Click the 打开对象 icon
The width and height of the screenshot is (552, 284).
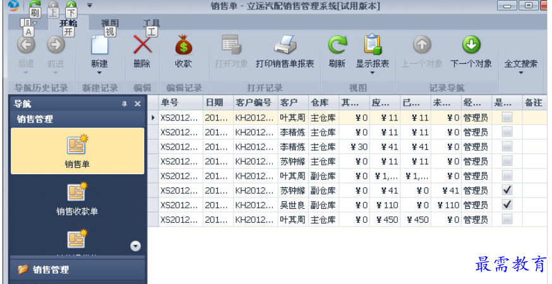click(231, 45)
